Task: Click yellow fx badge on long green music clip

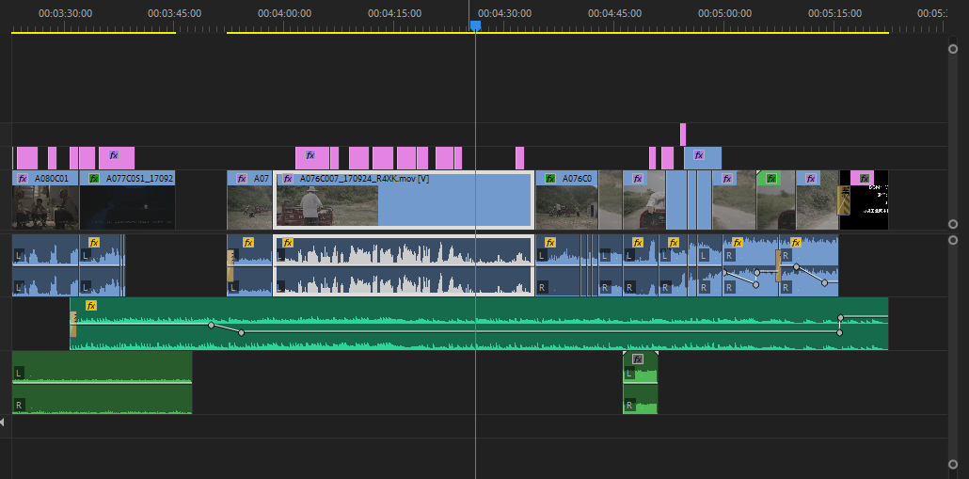Action: [x=91, y=306]
